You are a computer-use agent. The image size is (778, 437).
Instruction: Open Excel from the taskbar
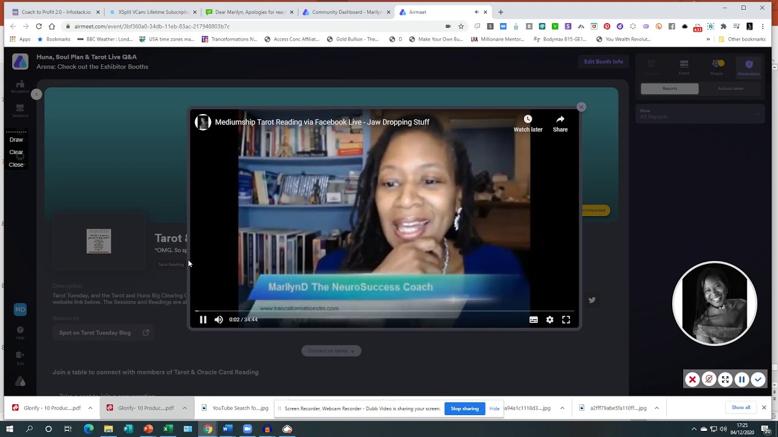click(x=167, y=429)
